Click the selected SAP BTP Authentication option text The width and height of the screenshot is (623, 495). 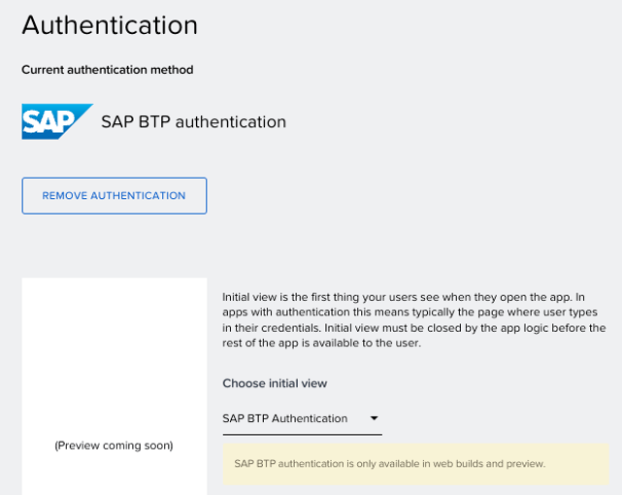tap(285, 418)
